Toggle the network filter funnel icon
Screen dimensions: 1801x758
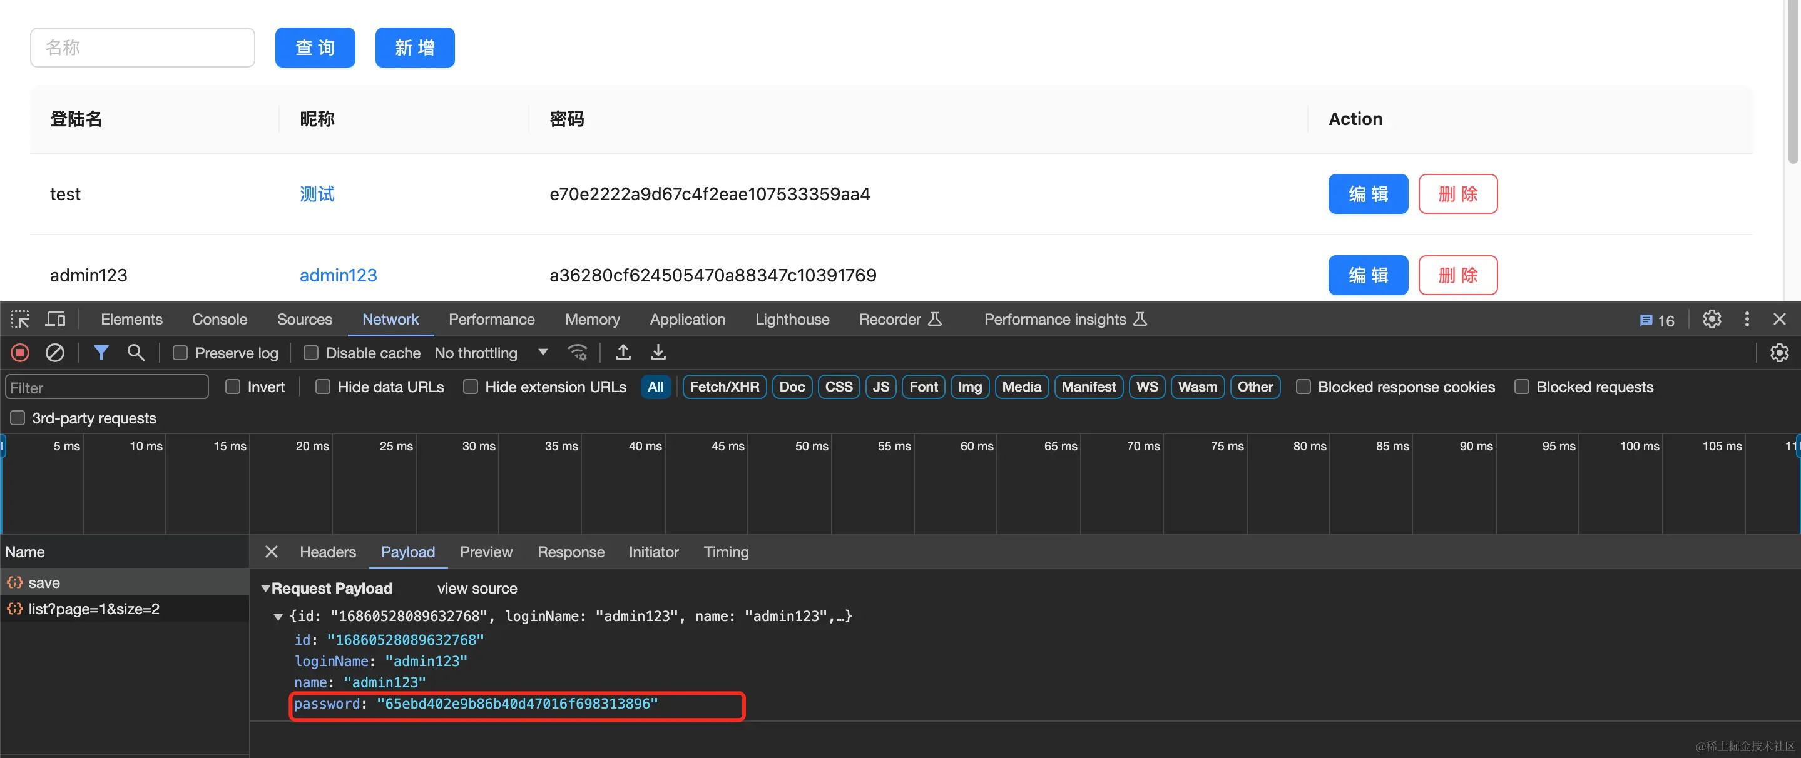[101, 353]
